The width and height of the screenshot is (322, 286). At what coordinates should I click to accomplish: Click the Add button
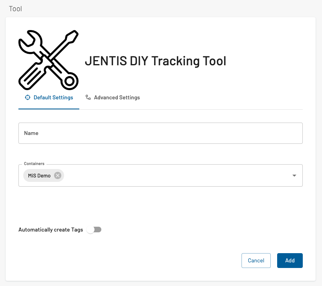[x=290, y=260]
